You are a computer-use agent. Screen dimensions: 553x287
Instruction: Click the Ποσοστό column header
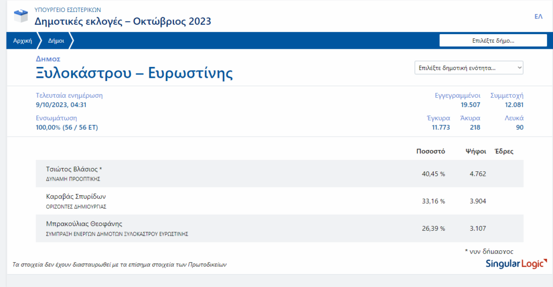(430, 151)
